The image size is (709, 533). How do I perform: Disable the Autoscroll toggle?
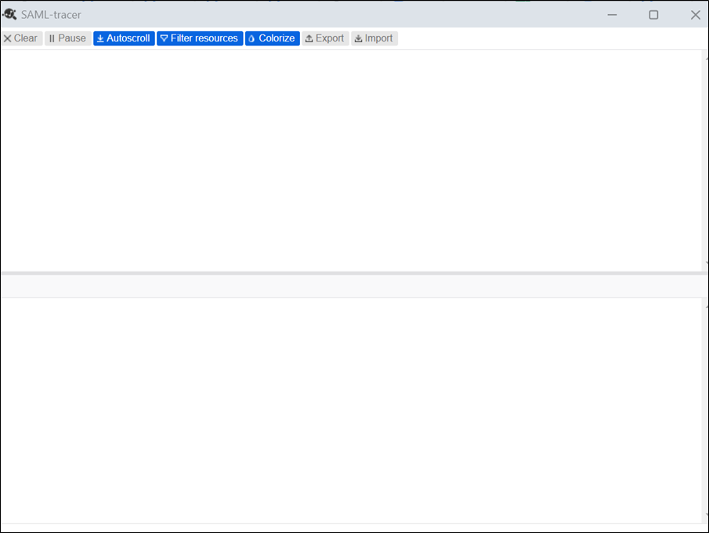(x=123, y=38)
